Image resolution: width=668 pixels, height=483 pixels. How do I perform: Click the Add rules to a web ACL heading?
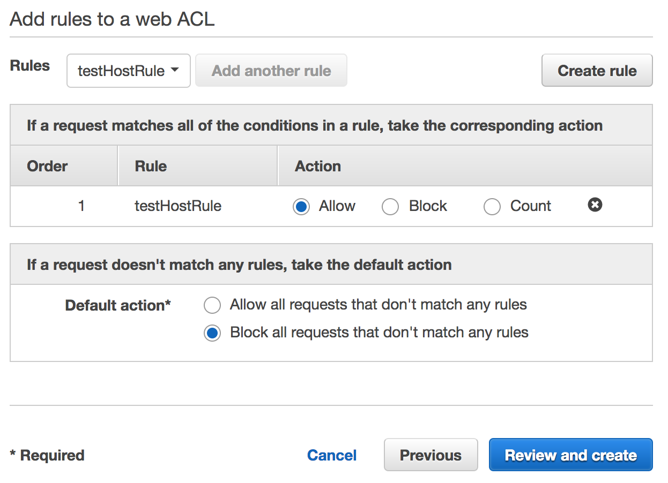pos(112,19)
